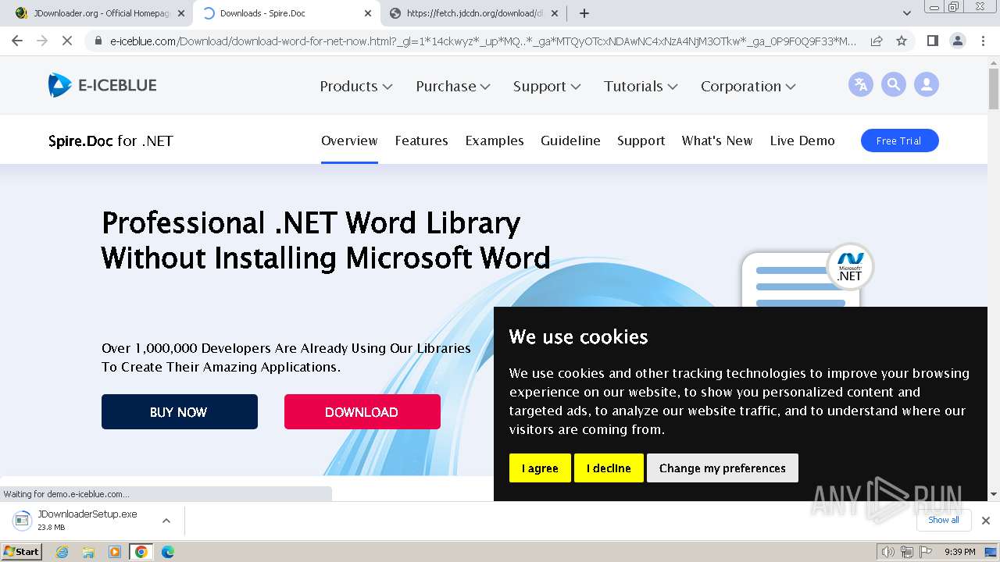The image size is (1000, 562).
Task: Click the Action Center flag icon
Action: [x=925, y=552]
